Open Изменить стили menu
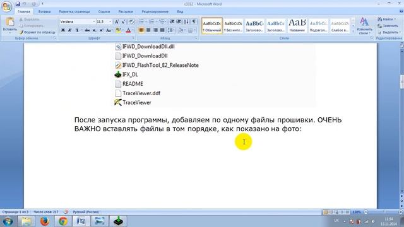The height and width of the screenshot is (227, 404). tap(364, 26)
